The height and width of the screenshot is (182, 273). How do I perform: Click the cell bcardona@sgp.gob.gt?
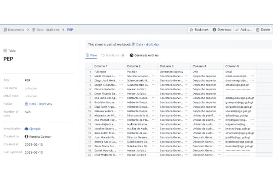point(239,142)
